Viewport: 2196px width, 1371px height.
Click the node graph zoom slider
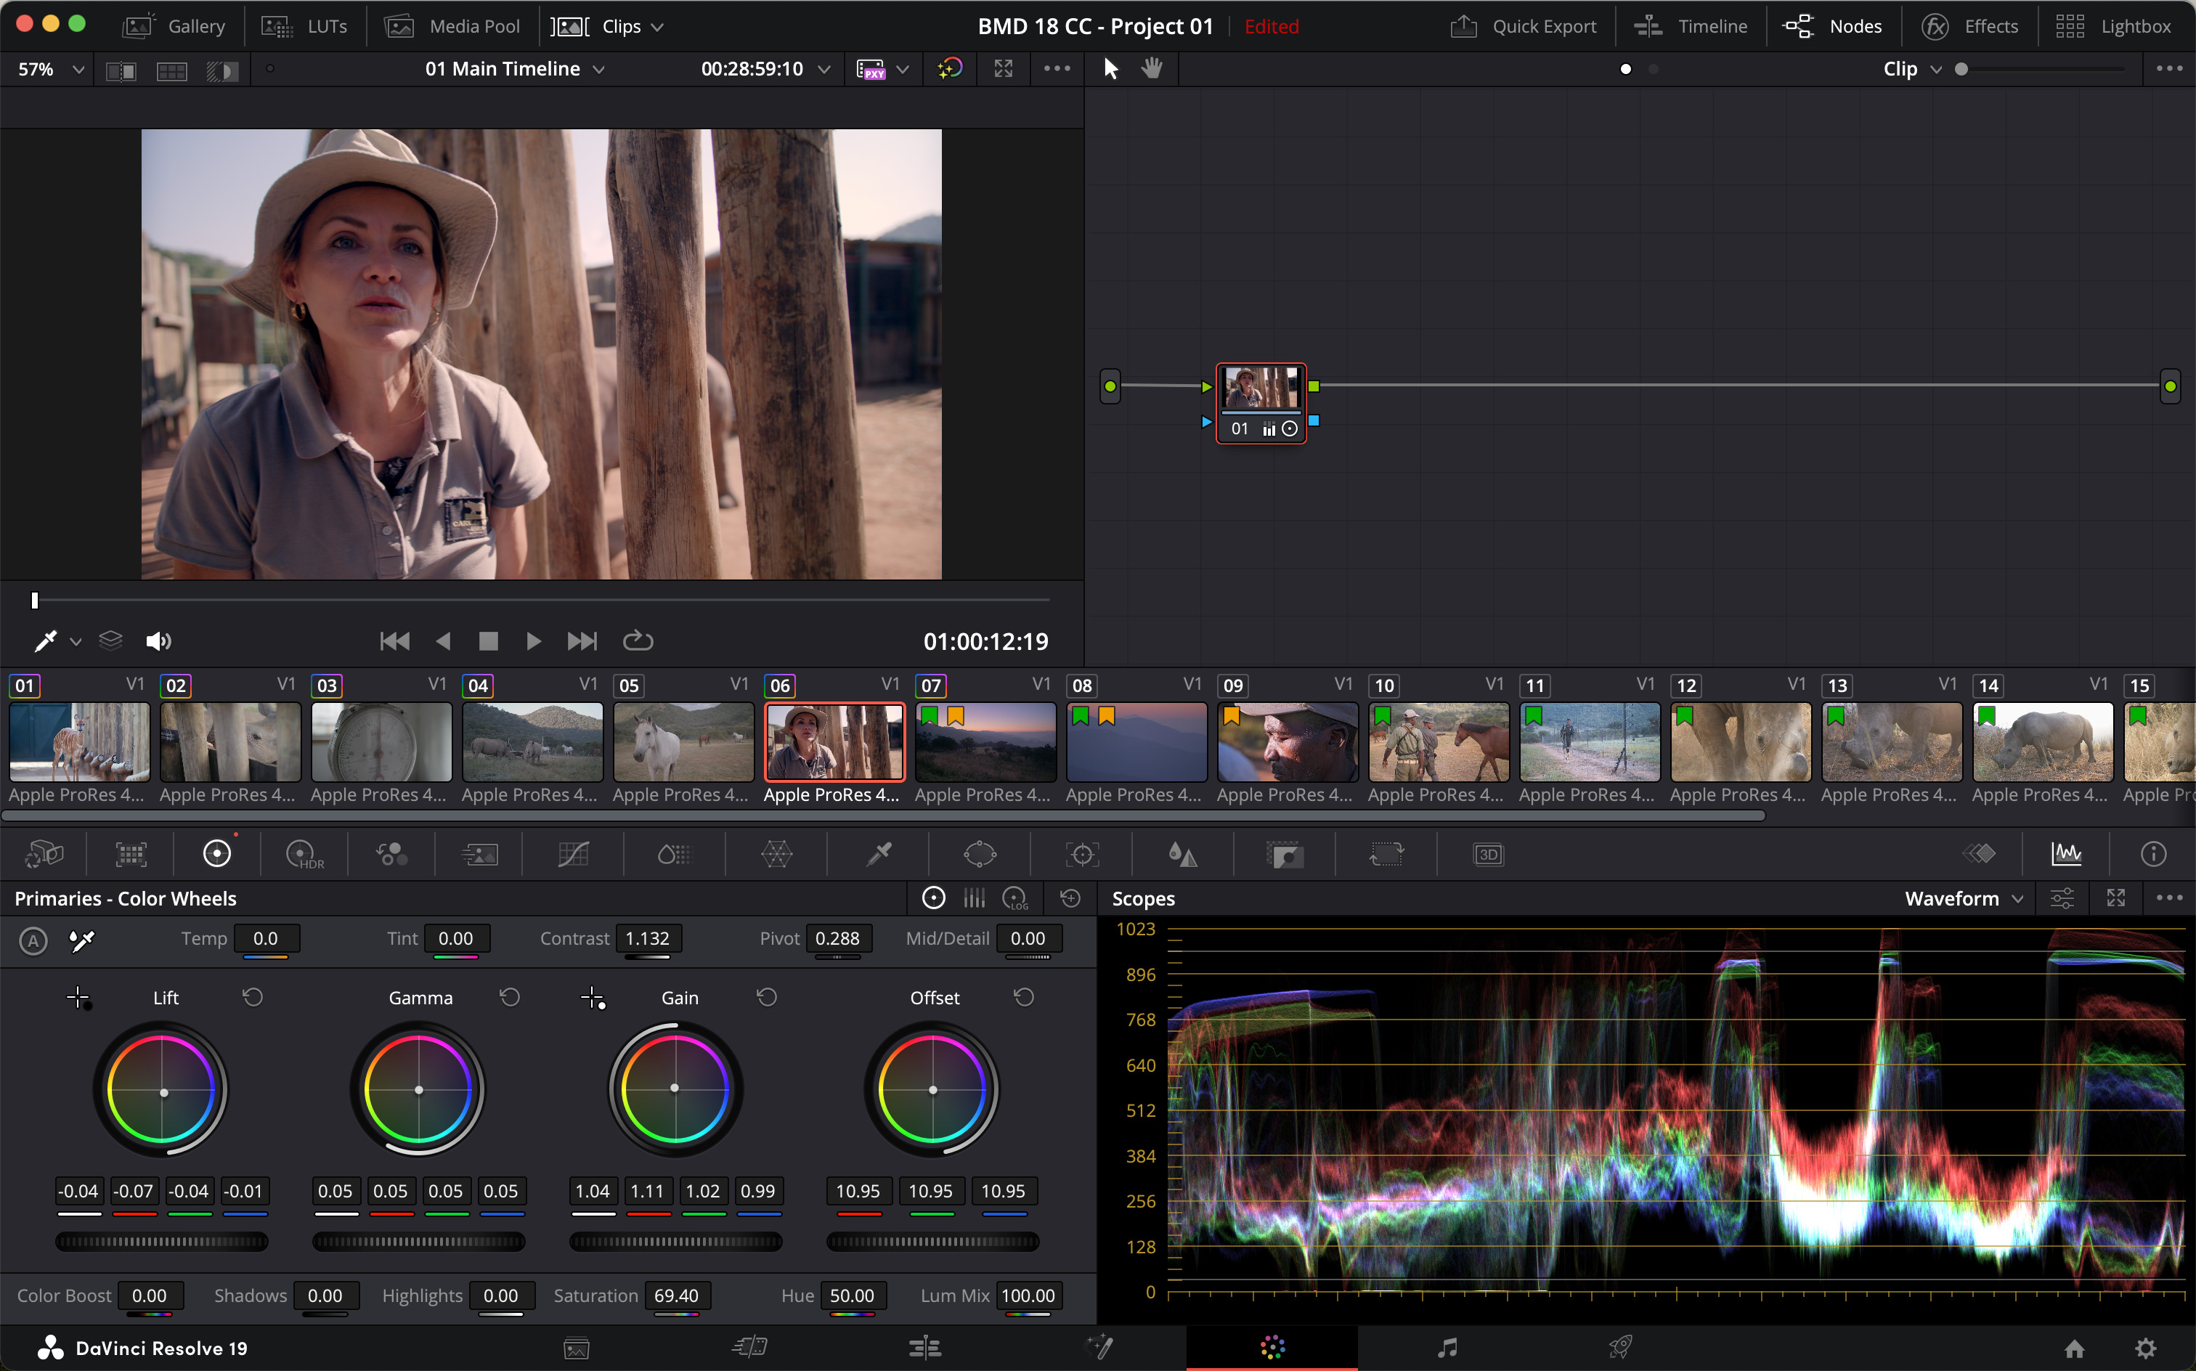click(x=2043, y=69)
